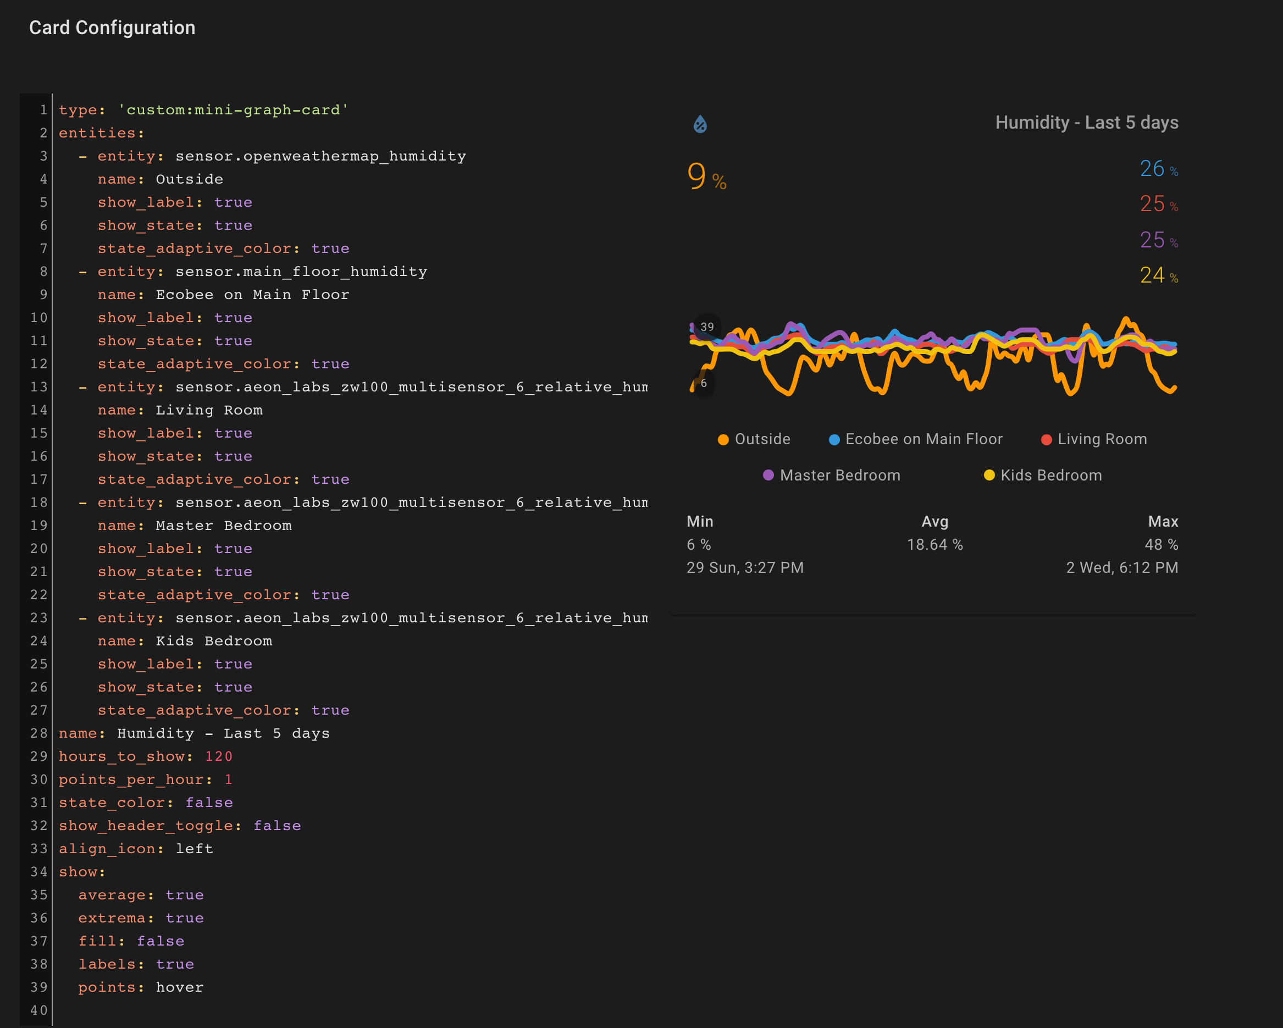Click the 9 % Outside state value
This screenshot has height=1028, width=1283.
coord(706,177)
